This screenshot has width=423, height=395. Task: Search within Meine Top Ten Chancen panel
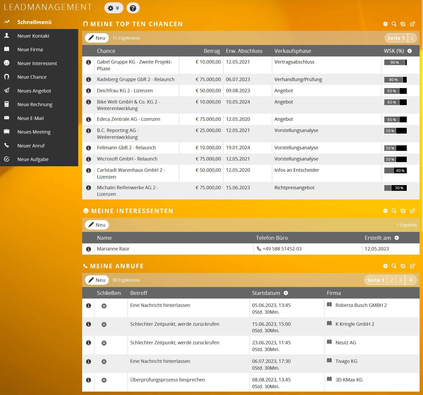(394, 24)
